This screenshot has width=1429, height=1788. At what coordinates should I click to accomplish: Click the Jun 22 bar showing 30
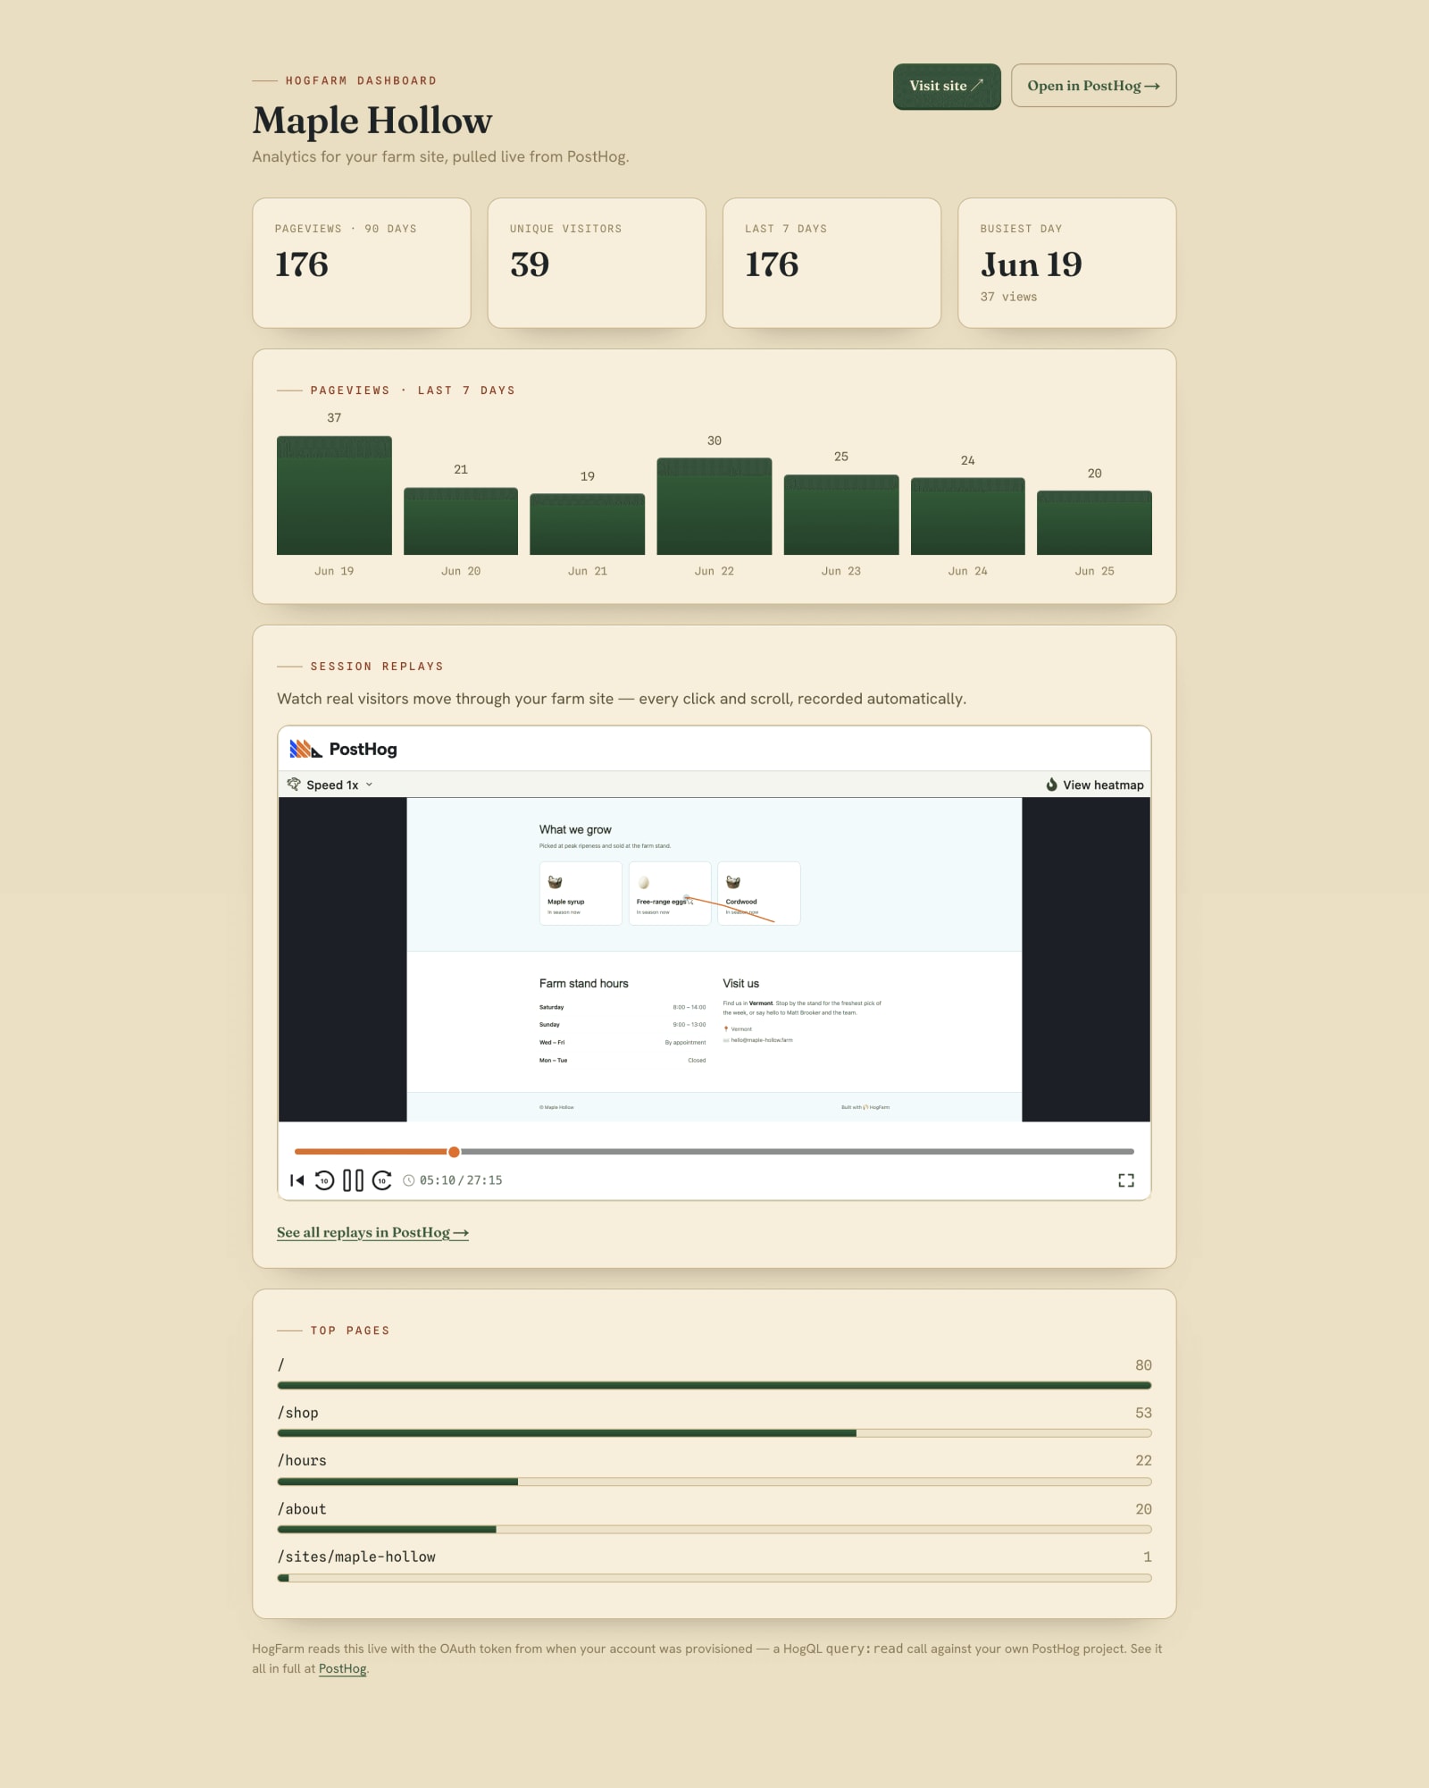(x=714, y=506)
